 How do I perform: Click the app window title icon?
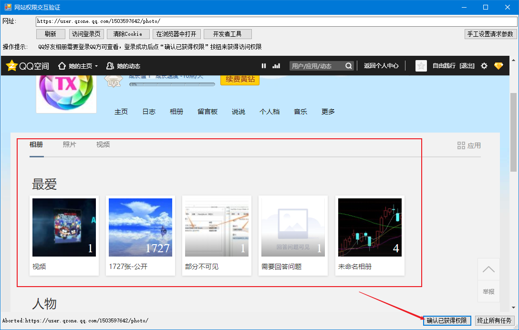(x=8, y=7)
